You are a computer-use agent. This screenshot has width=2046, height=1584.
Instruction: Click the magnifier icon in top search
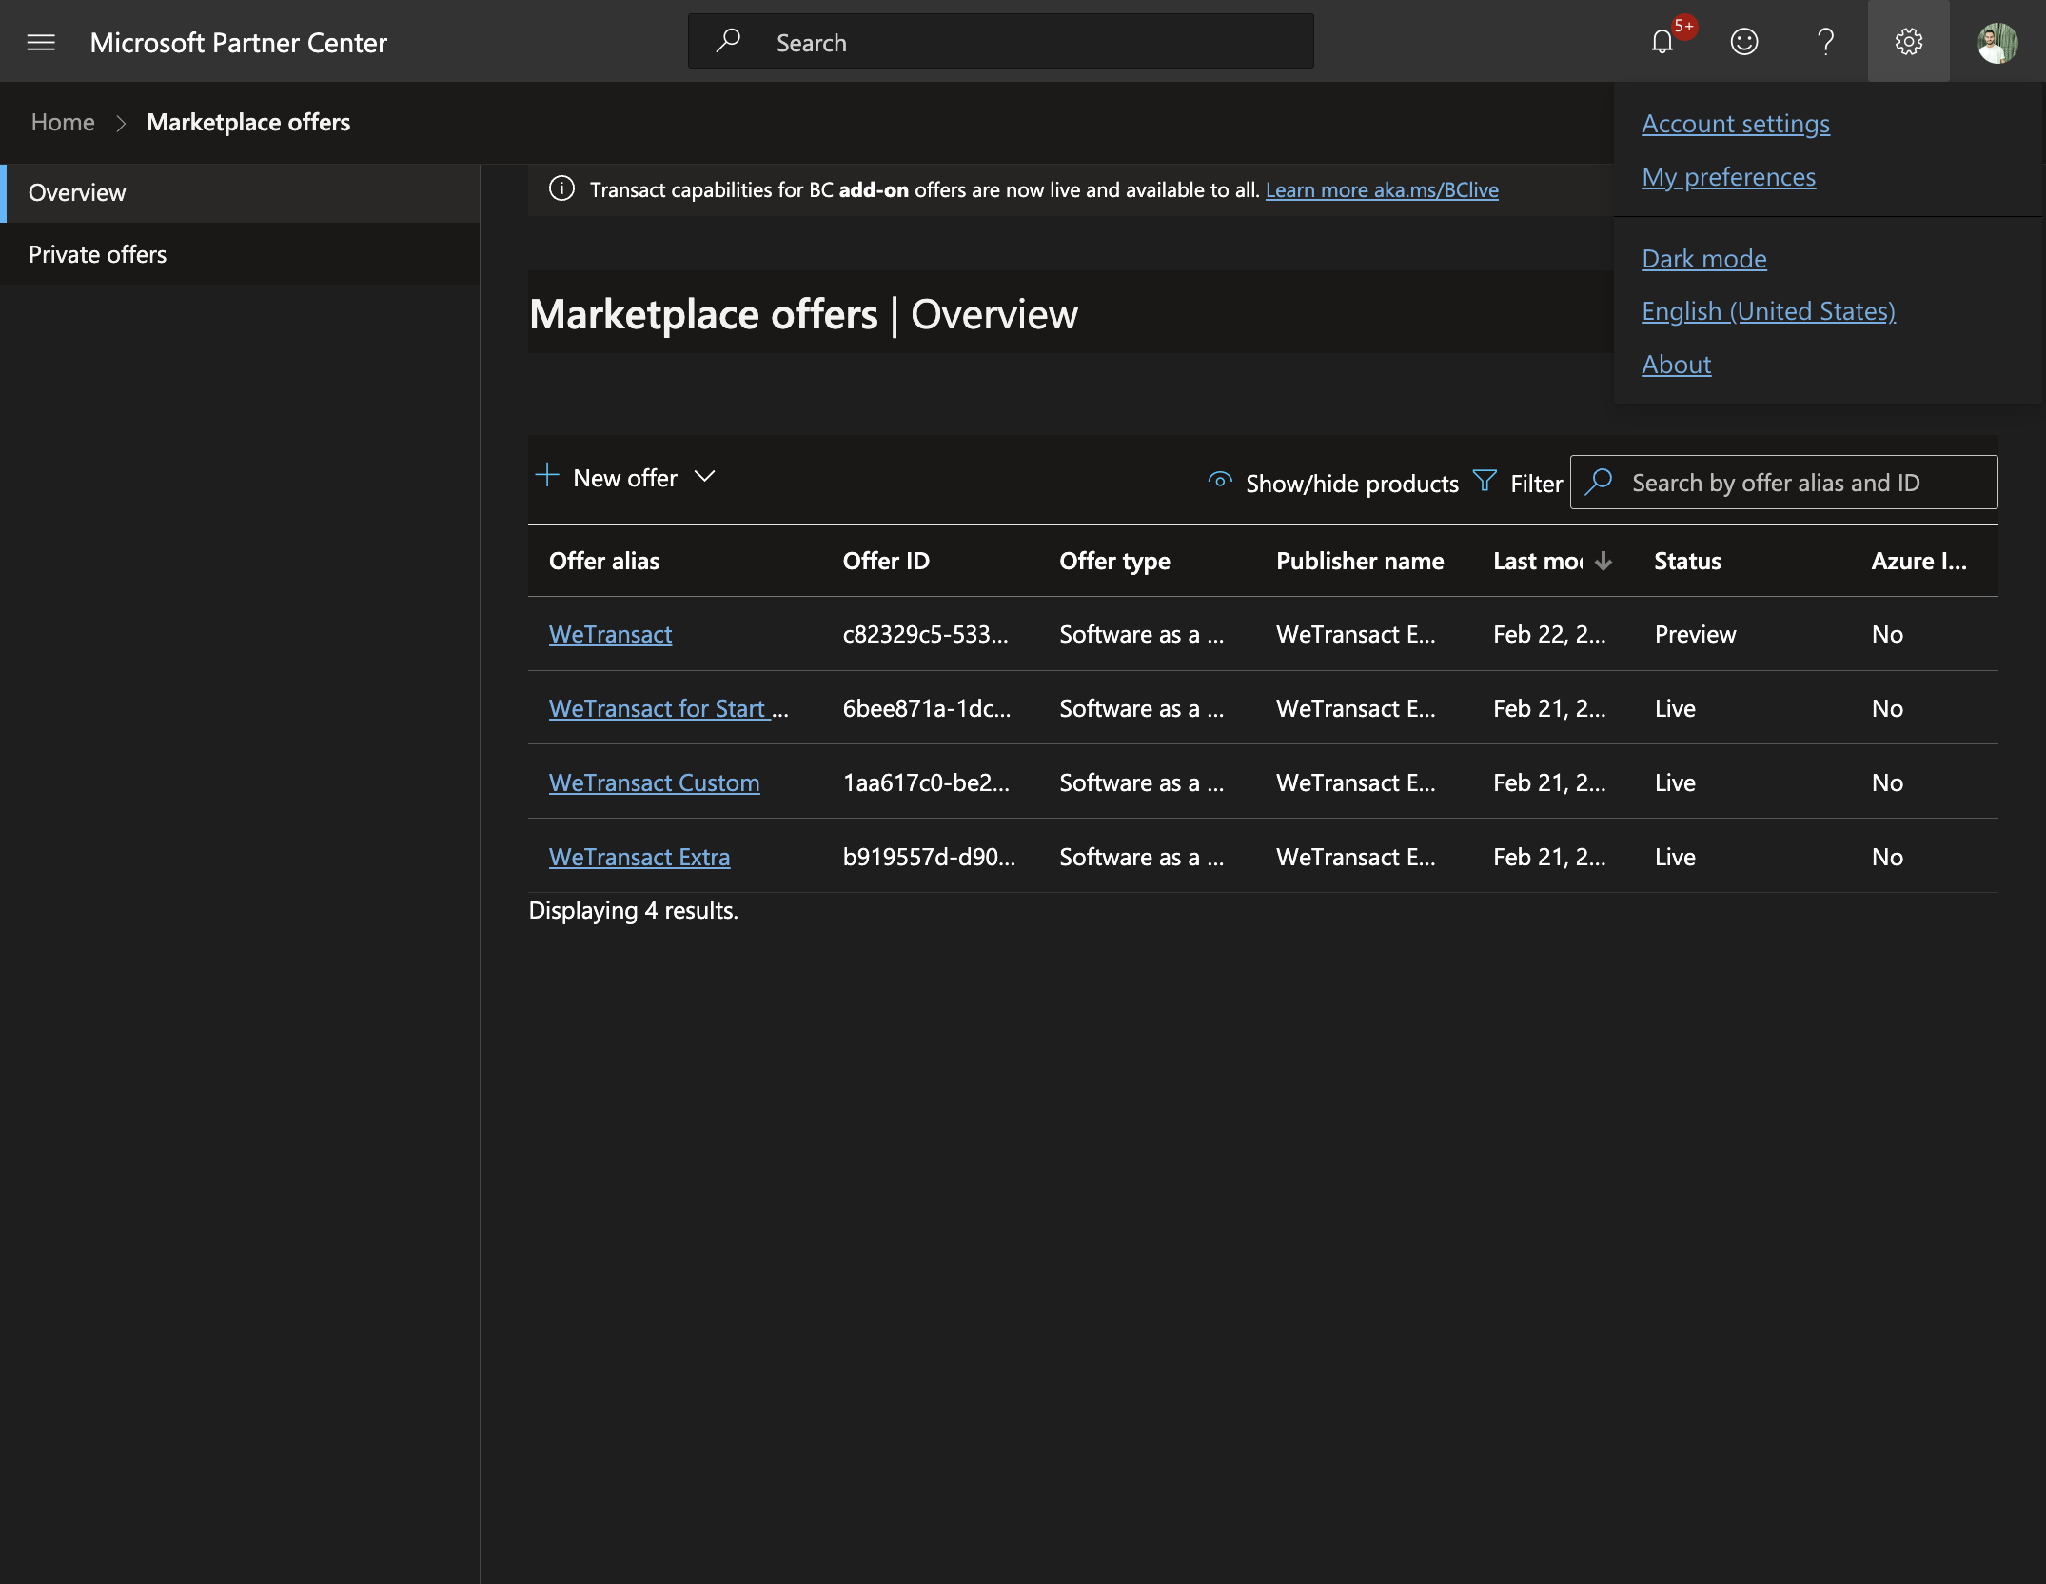pyautogui.click(x=728, y=41)
